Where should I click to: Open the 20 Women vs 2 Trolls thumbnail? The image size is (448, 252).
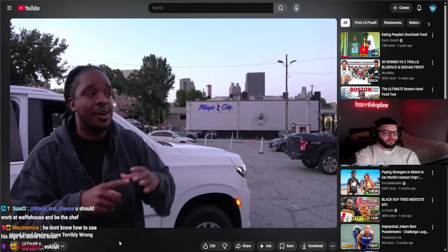[360, 72]
